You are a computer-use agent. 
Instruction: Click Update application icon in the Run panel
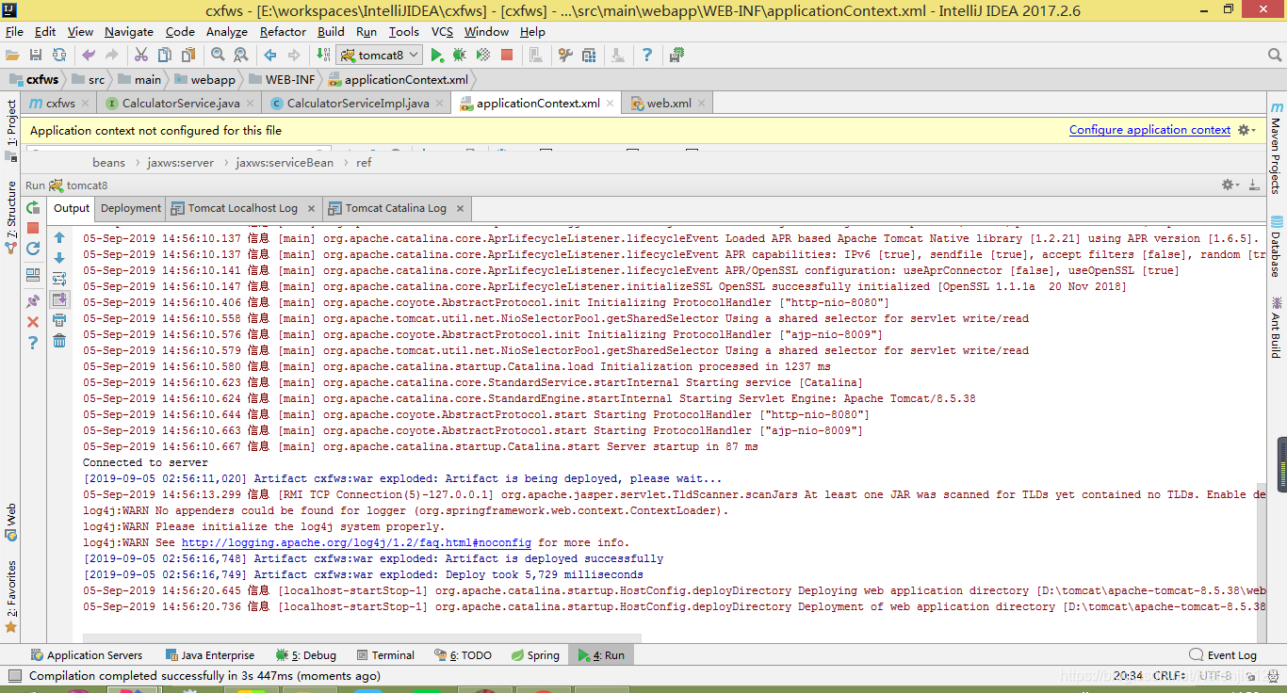[33, 249]
